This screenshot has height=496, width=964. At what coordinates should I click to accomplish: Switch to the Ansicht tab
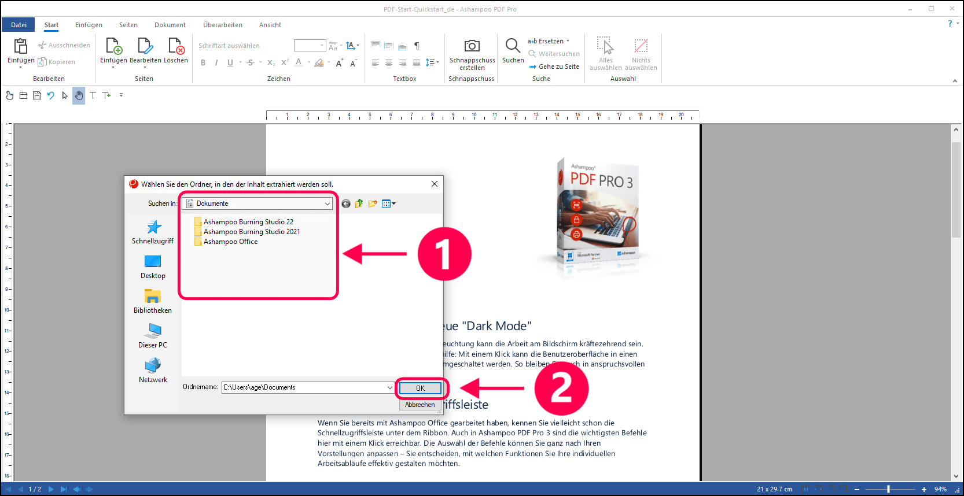point(270,25)
